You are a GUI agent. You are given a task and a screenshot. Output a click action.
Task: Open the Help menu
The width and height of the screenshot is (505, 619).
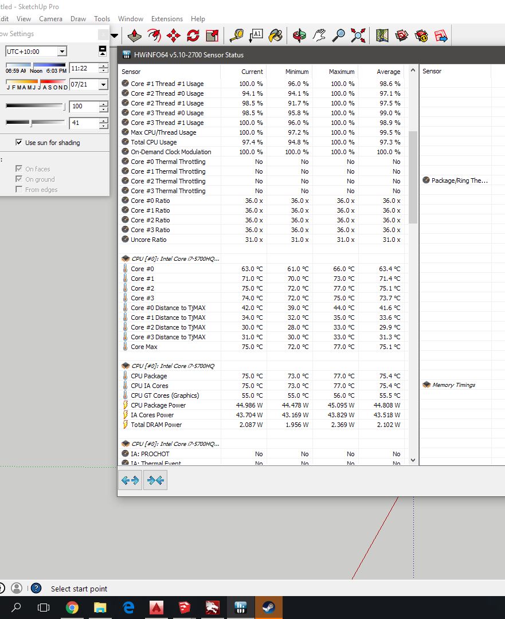[x=198, y=18]
